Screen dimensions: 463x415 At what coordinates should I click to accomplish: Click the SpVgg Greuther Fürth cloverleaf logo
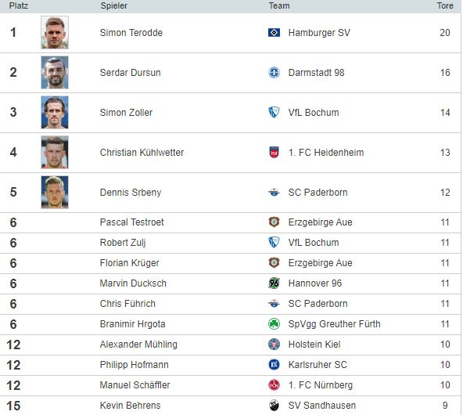click(x=274, y=324)
